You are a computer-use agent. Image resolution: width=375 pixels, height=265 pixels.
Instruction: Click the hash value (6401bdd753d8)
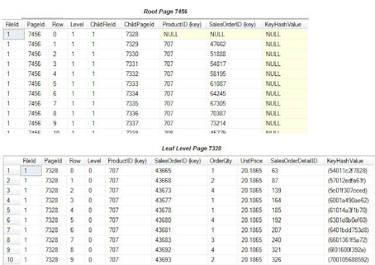[347, 230]
